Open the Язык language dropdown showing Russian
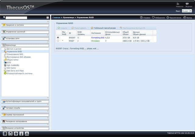 [x=187, y=11]
